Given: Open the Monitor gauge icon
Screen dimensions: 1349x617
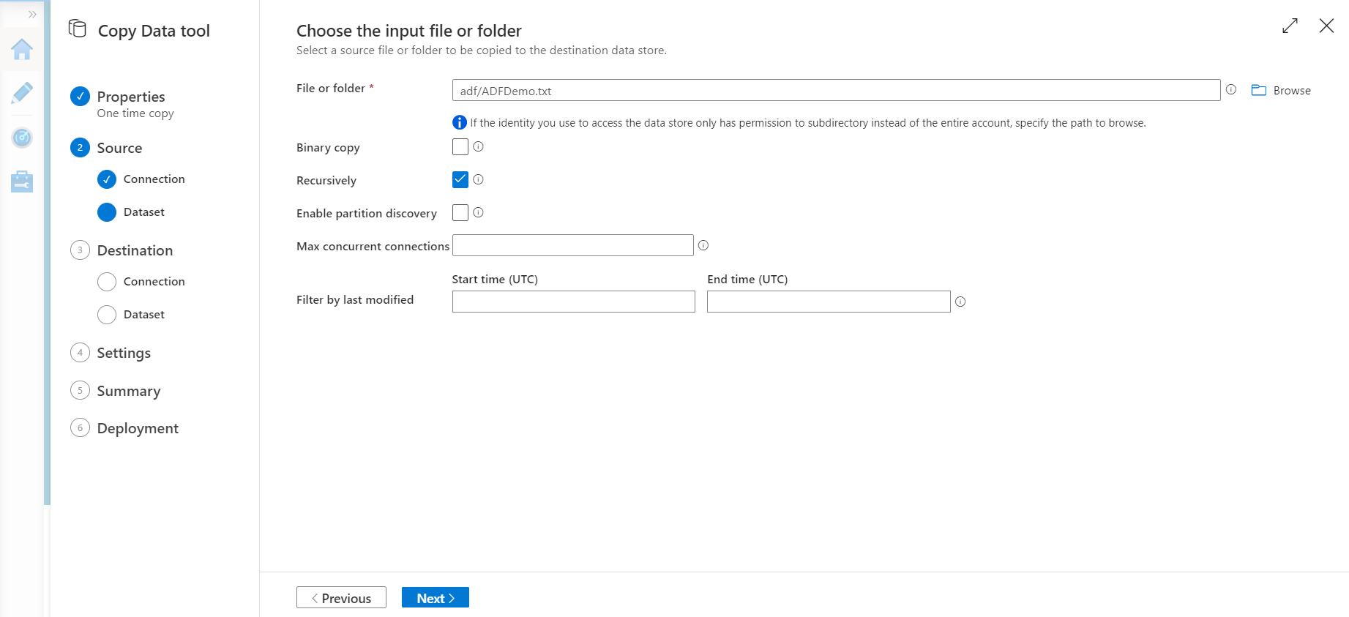Looking at the screenshot, I should point(22,137).
